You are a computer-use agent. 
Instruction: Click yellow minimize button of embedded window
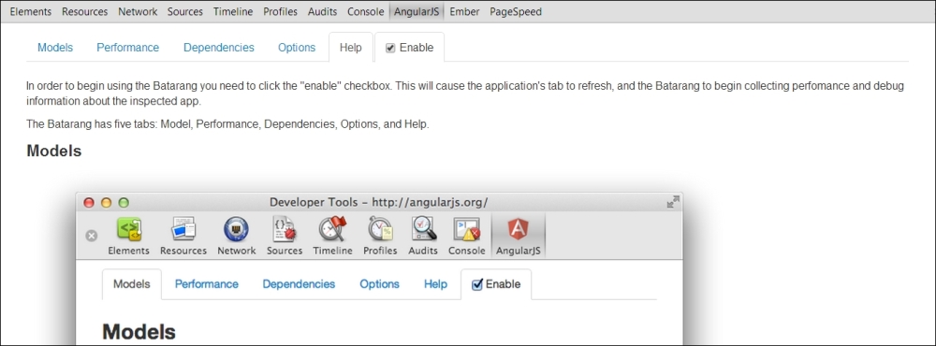107,203
